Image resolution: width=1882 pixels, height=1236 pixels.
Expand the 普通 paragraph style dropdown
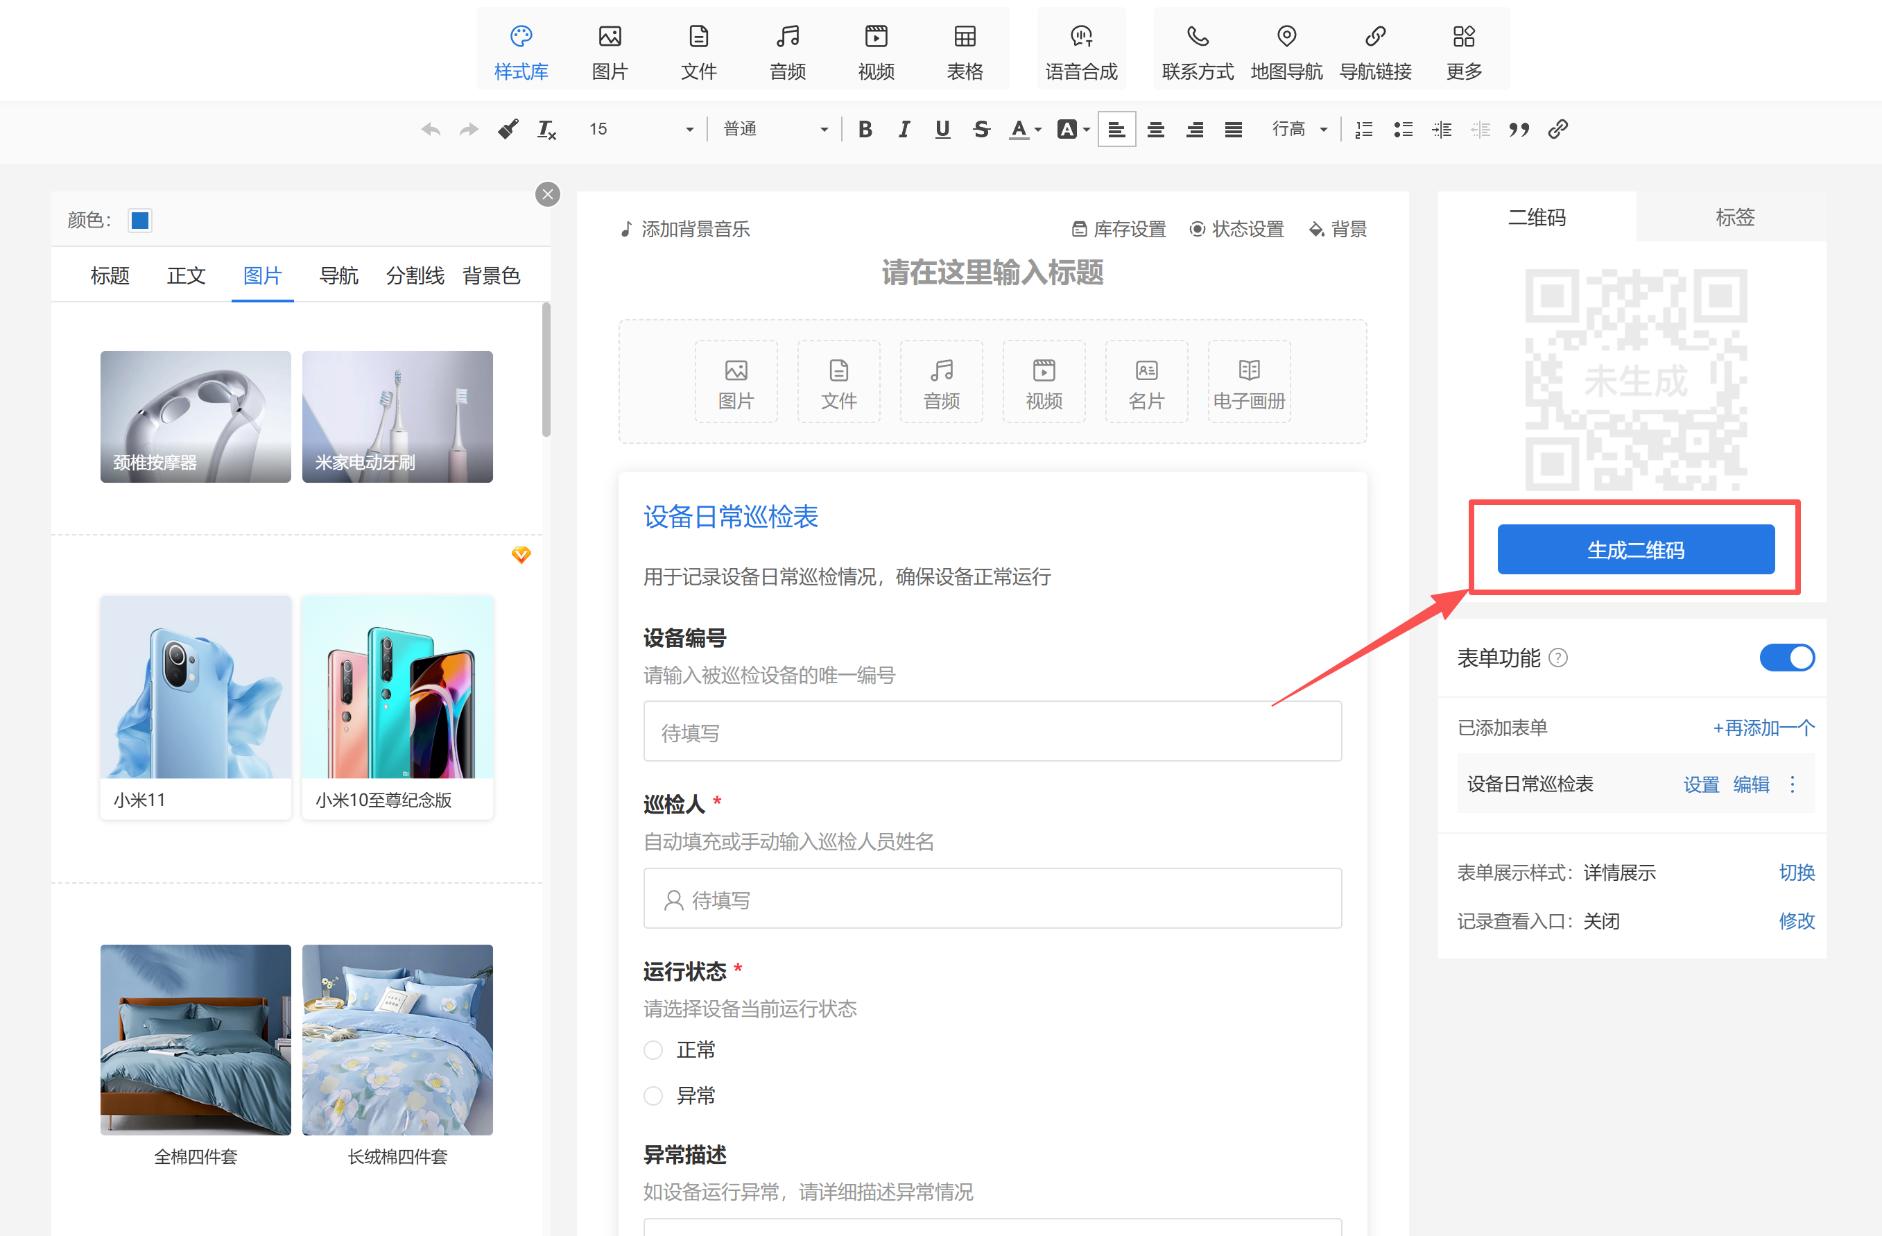(775, 129)
